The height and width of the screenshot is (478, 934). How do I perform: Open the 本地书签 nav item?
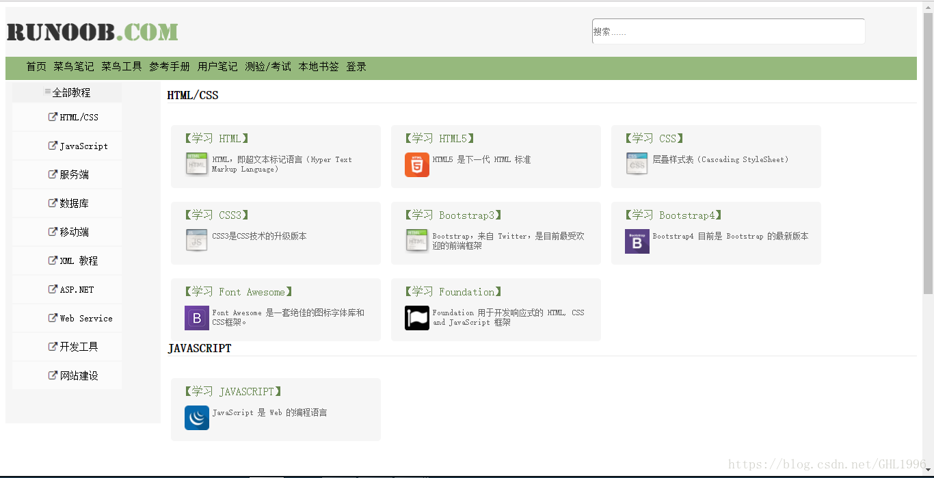319,66
